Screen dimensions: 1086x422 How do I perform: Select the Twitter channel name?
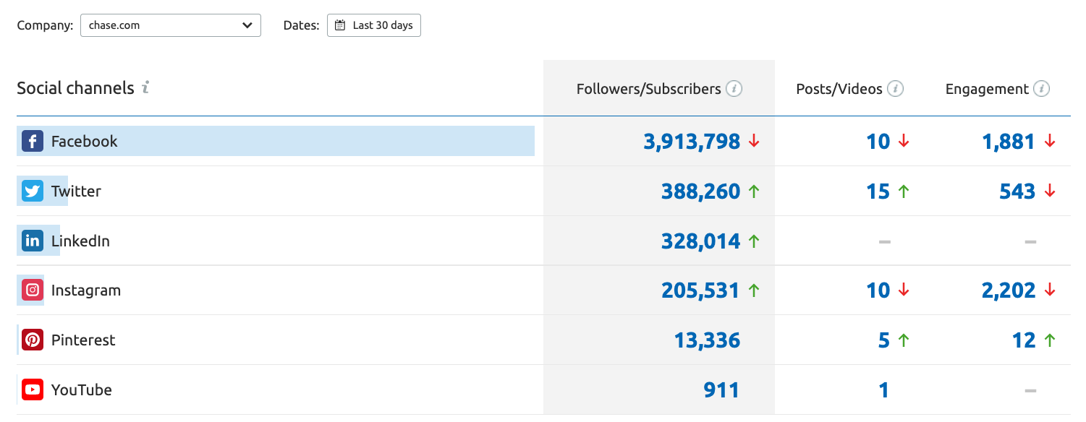click(76, 191)
